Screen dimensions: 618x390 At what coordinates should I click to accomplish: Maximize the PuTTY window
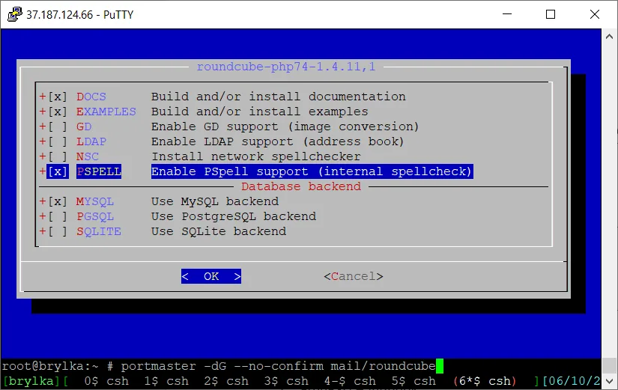(551, 14)
